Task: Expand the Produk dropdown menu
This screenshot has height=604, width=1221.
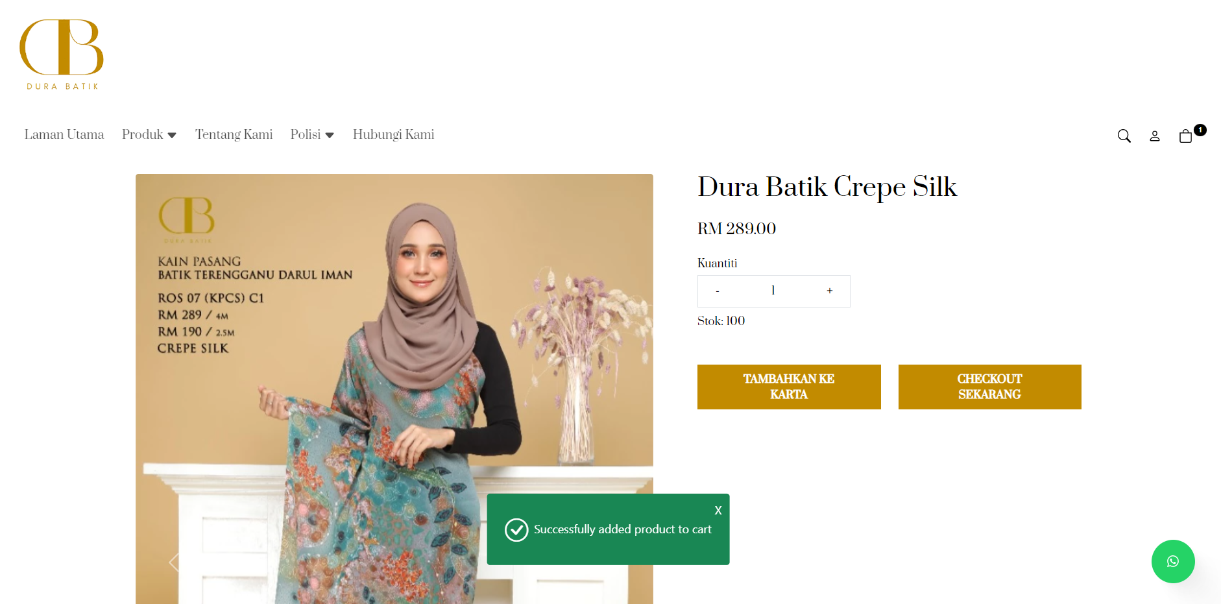Action: pyautogui.click(x=149, y=134)
